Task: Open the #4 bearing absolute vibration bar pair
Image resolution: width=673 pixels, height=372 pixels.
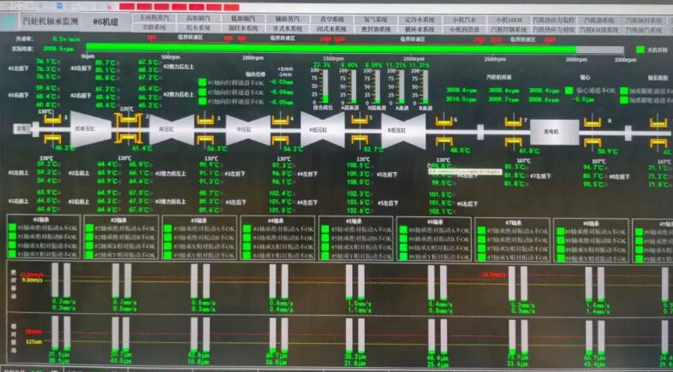Action: pos(277,281)
